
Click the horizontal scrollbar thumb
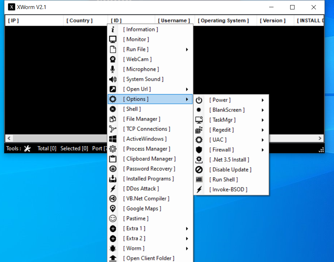point(60,138)
